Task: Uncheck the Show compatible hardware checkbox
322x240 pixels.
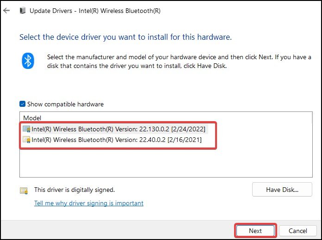Action: (22, 104)
